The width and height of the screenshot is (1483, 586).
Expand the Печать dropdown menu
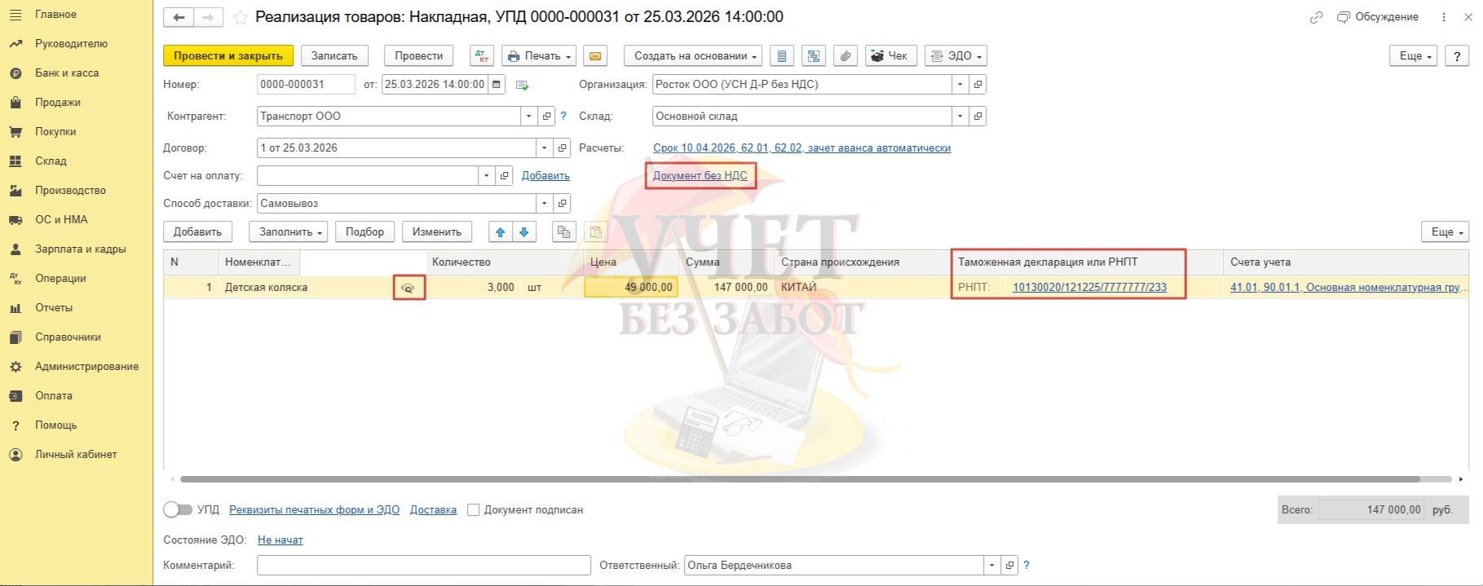tap(539, 56)
